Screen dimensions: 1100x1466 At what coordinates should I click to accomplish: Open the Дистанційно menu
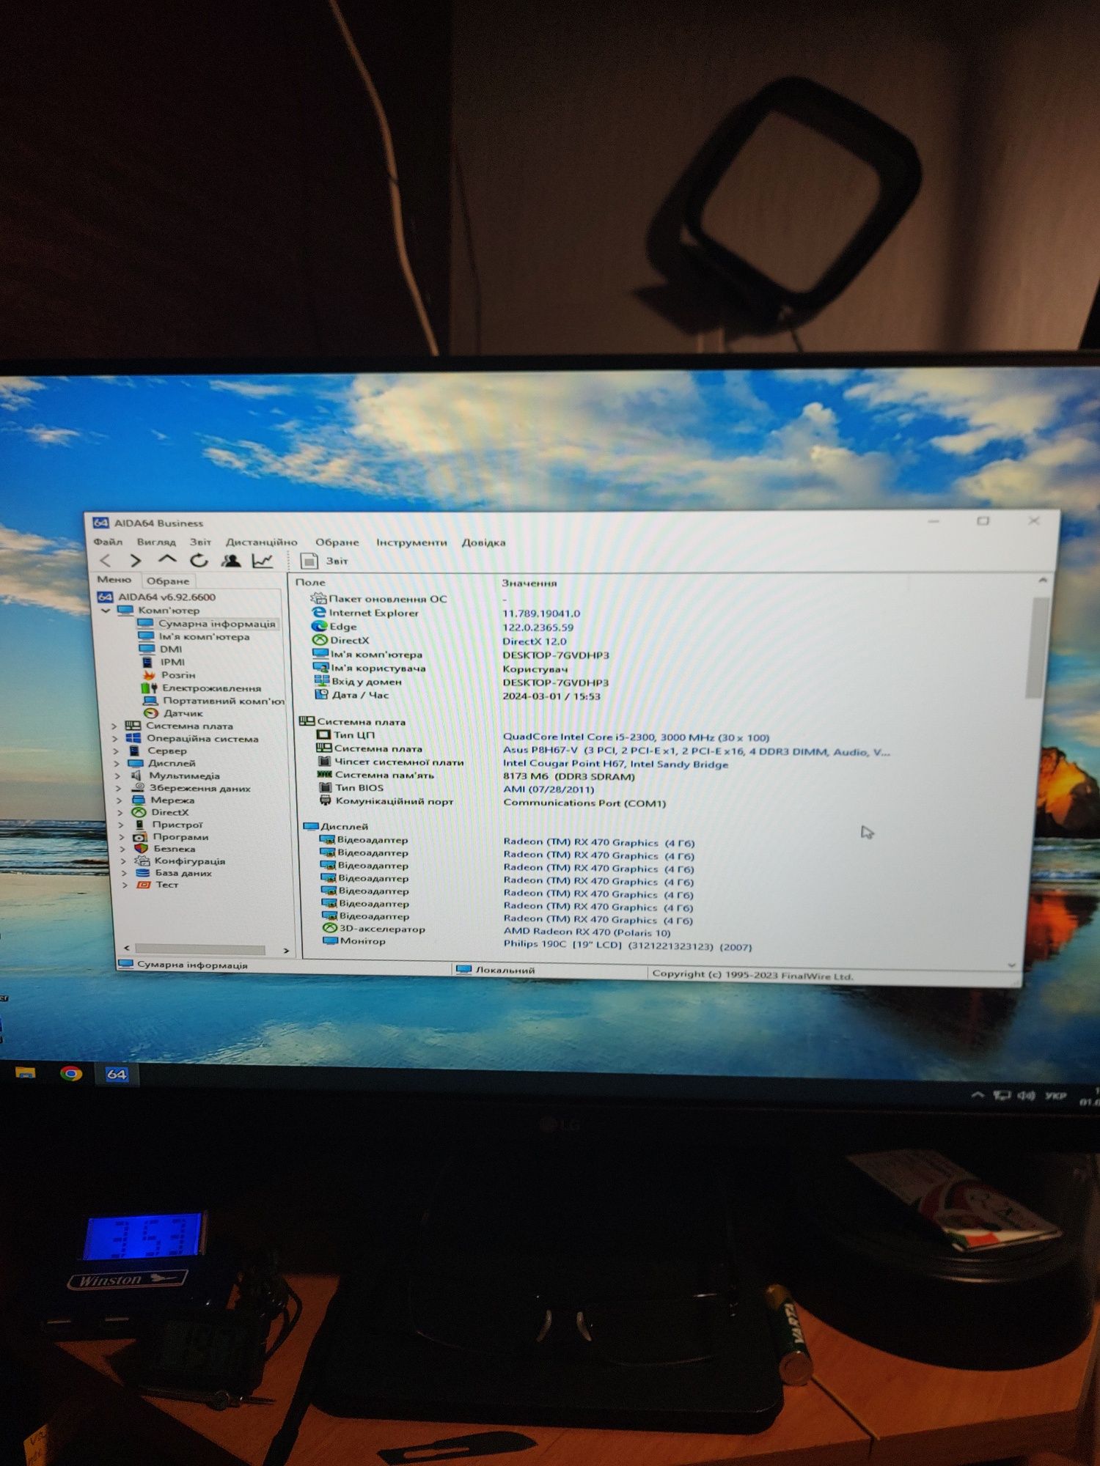click(262, 542)
